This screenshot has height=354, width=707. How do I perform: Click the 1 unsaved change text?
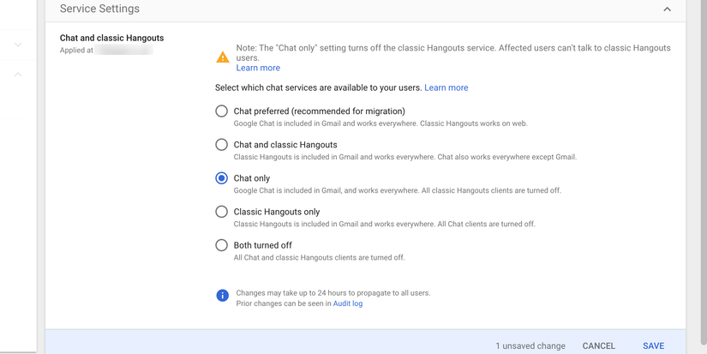click(x=530, y=346)
